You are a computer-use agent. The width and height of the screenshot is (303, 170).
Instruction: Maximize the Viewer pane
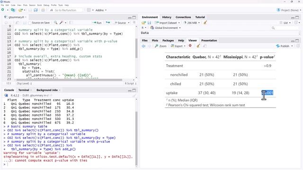(x=297, y=41)
